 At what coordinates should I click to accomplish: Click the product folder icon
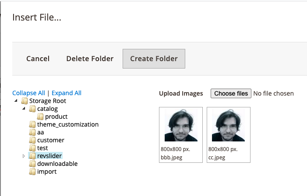point(40,117)
